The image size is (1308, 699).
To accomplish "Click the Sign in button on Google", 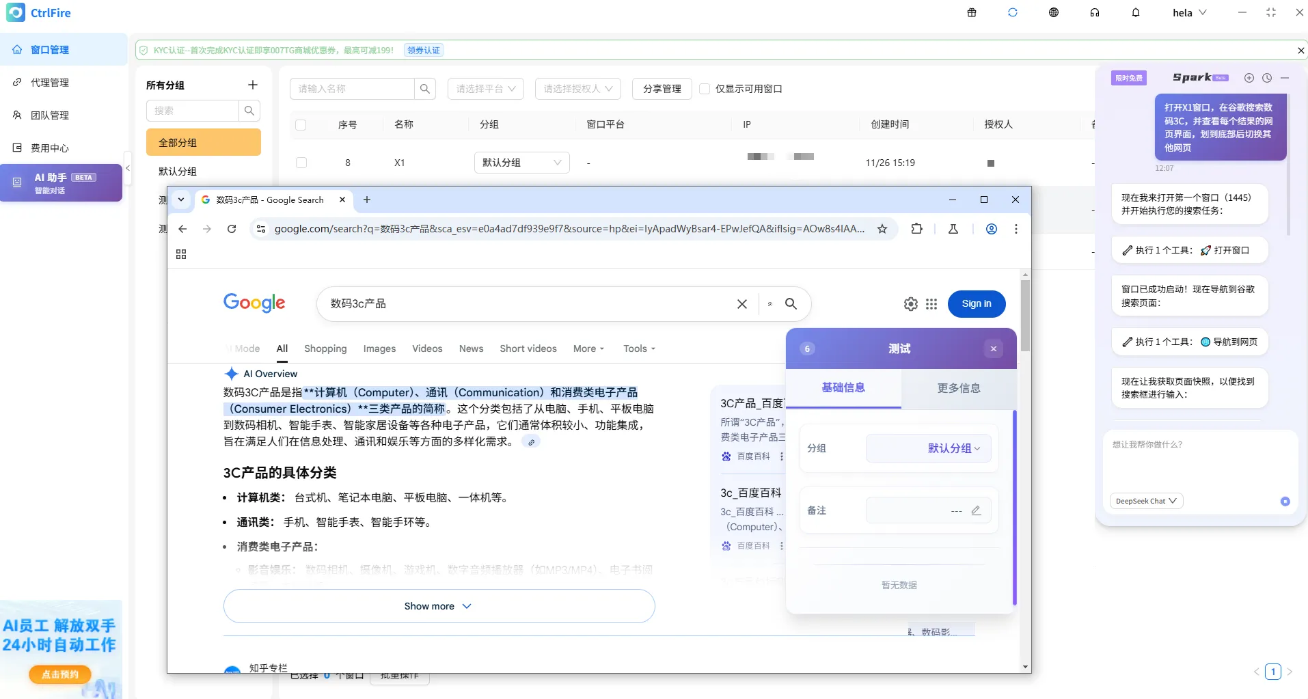I will 976,303.
